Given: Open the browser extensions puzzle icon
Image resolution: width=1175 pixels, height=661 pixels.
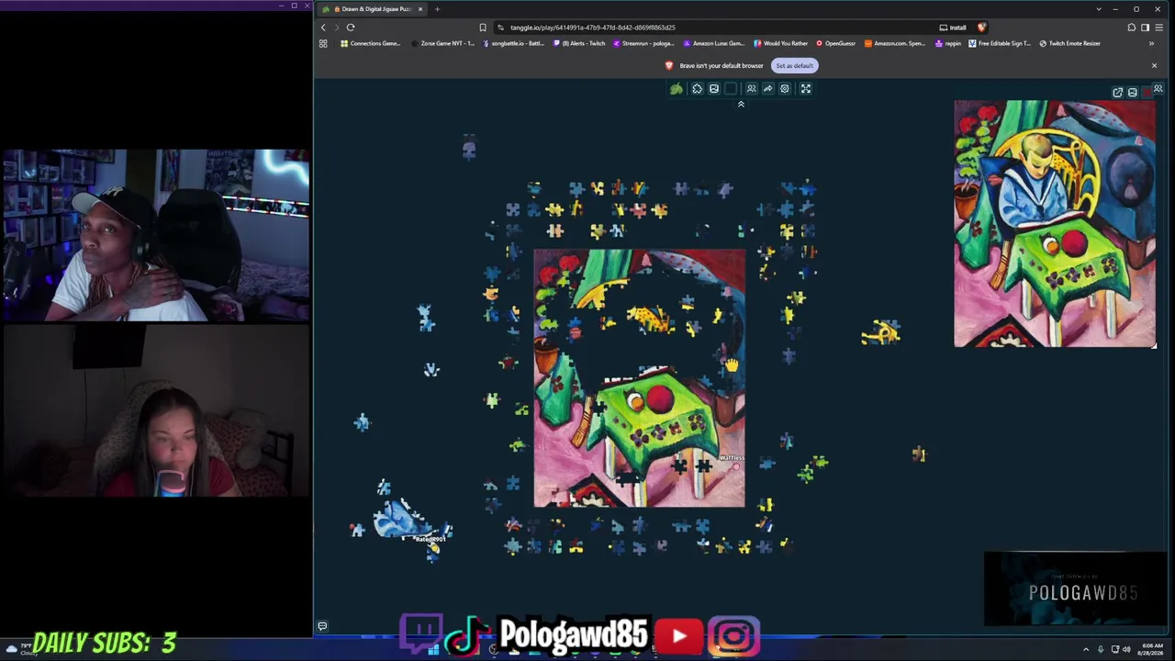Looking at the screenshot, I should pyautogui.click(x=1132, y=28).
